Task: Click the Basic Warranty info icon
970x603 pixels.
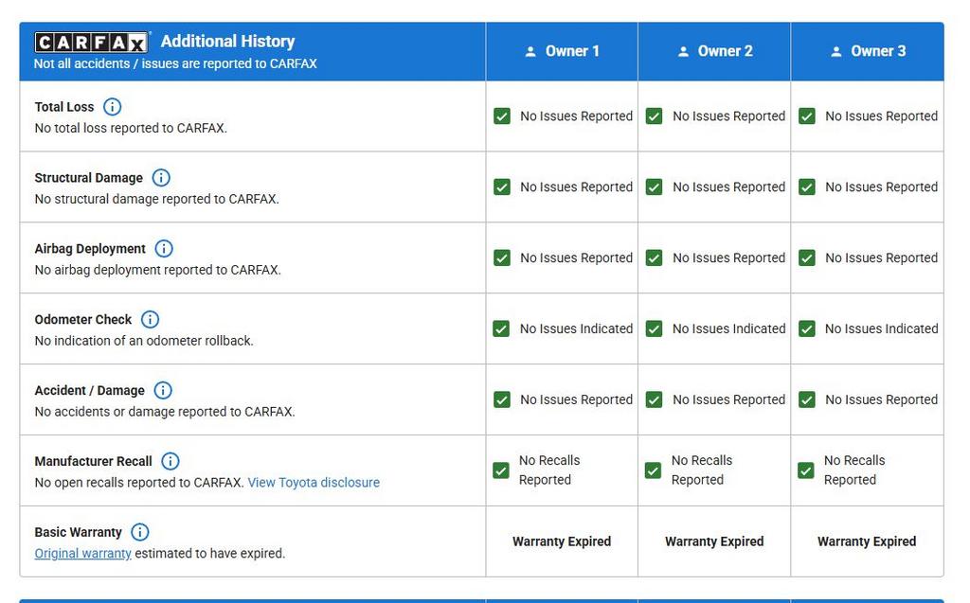Action: click(140, 533)
